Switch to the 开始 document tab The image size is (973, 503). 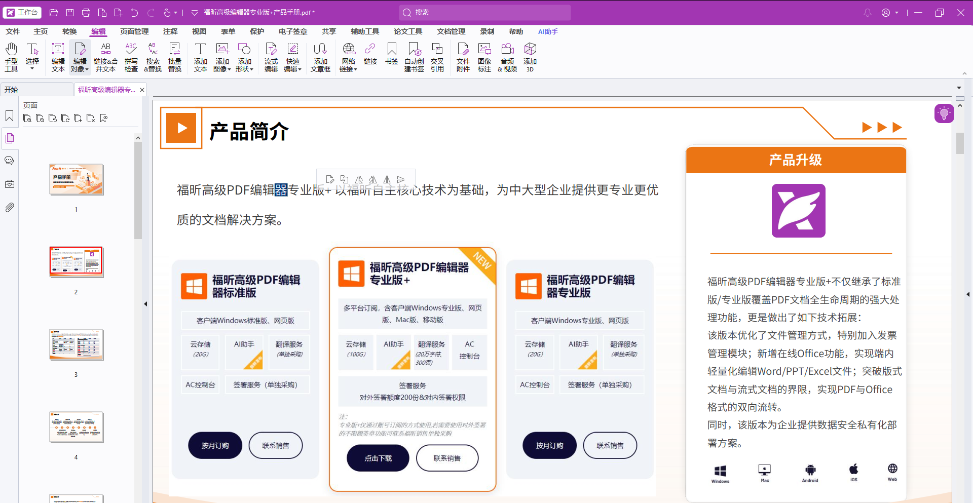pyautogui.click(x=36, y=90)
